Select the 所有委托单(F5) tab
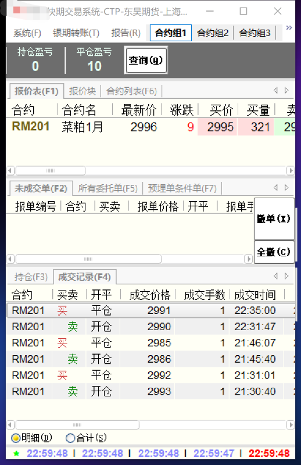Screen dimensions: 301x465 click(x=107, y=188)
